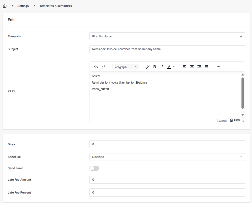Screen dimensions: 252x203
Task: Justify the body text
Action: (206, 67)
